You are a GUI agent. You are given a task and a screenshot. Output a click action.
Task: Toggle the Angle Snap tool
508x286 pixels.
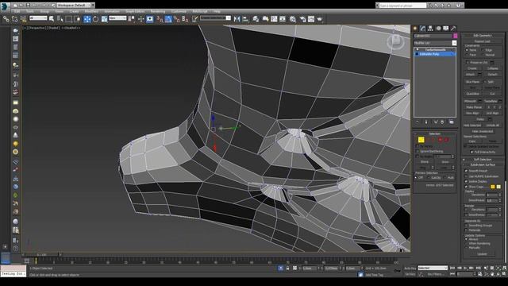(x=168, y=19)
